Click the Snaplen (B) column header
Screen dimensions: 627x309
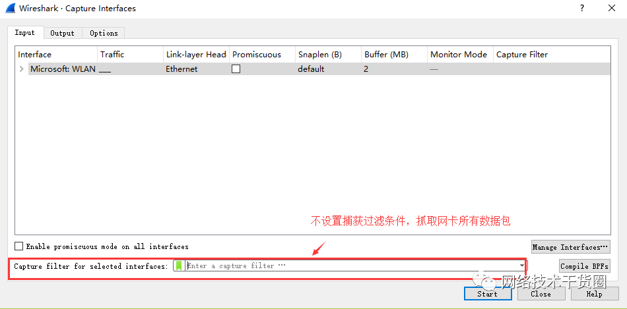[x=328, y=55]
